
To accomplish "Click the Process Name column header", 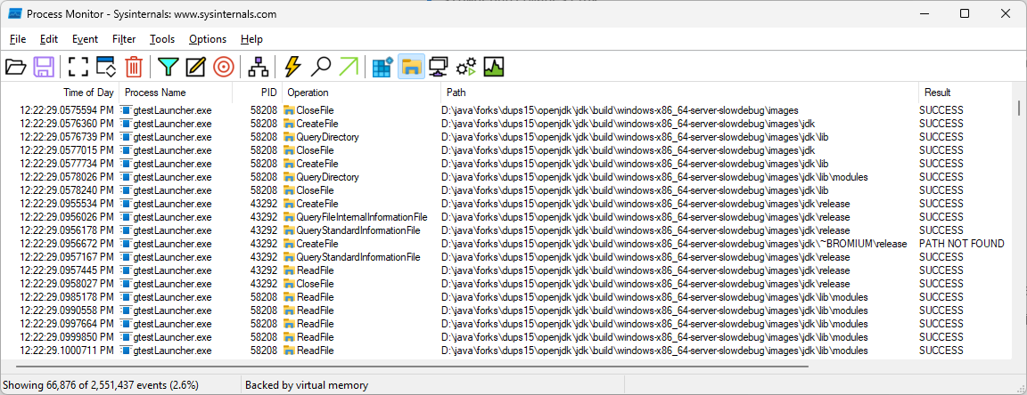I will [155, 93].
